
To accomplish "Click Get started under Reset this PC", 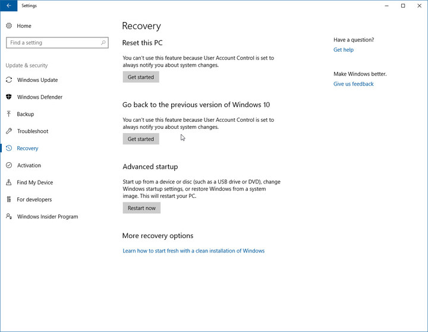I will click(141, 77).
